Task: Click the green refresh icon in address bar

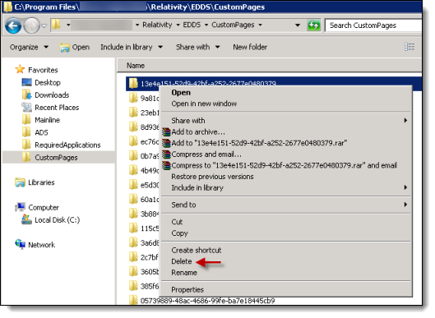Action: (313, 25)
